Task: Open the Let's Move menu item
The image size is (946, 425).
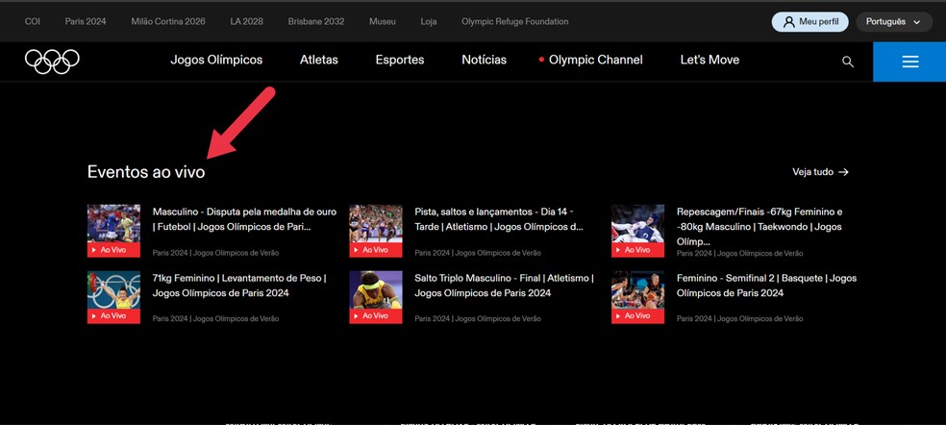Action: click(709, 60)
